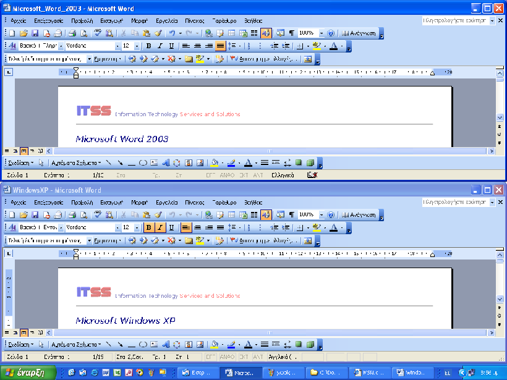Toggle Show/Hide paragraph marks in Microsoft_Word_2003

pyautogui.click(x=292, y=33)
